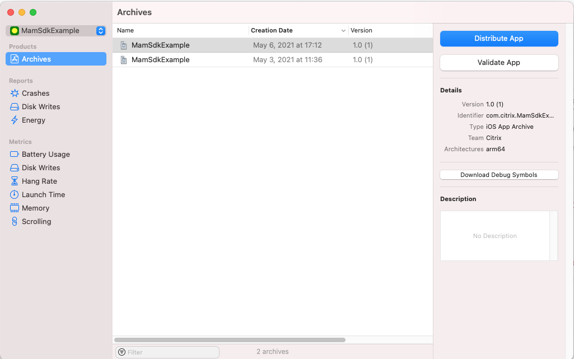Image resolution: width=574 pixels, height=359 pixels.
Task: Click the Crashes star icon
Action: tap(15, 94)
